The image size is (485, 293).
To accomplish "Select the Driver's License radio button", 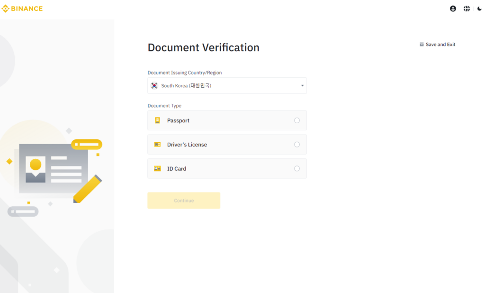I will tap(297, 144).
